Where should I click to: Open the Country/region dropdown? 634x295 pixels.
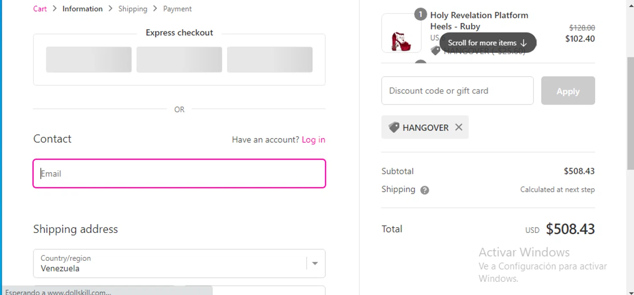[x=173, y=263]
